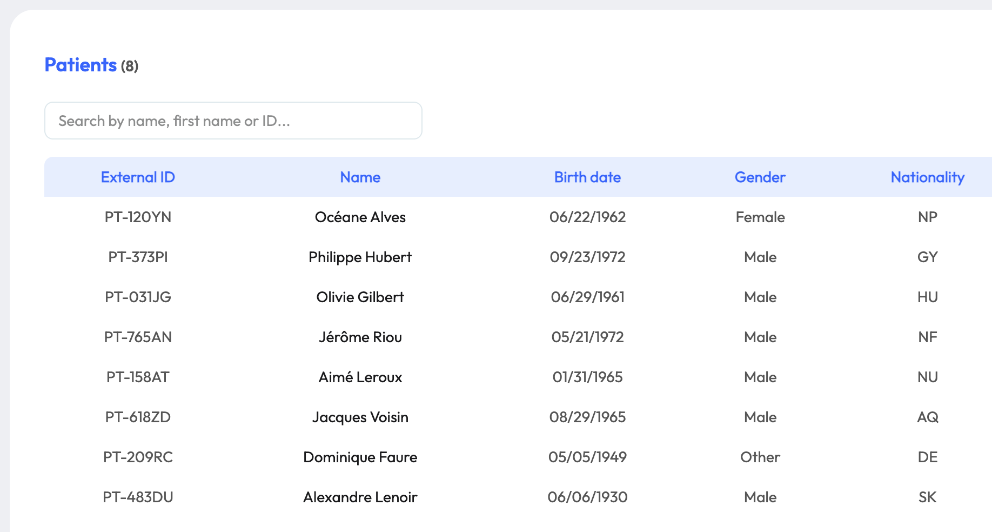Click external ID PT-373PI
Image resolution: width=992 pixels, height=532 pixels.
(138, 257)
